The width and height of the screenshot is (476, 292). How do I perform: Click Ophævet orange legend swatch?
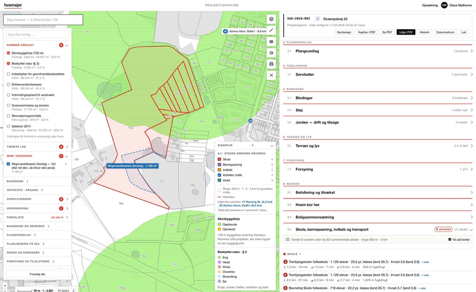[x=220, y=229]
